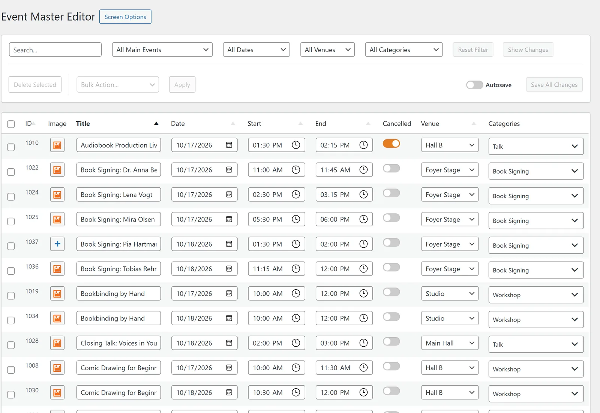The width and height of the screenshot is (600, 413).
Task: Enable Cancelled switch for event 1025
Action: (x=391, y=218)
